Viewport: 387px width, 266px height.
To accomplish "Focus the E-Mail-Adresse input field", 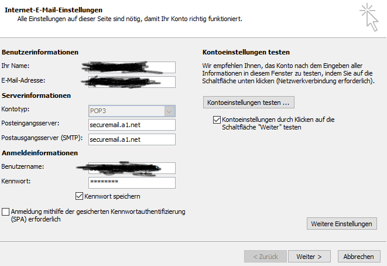I will point(132,82).
